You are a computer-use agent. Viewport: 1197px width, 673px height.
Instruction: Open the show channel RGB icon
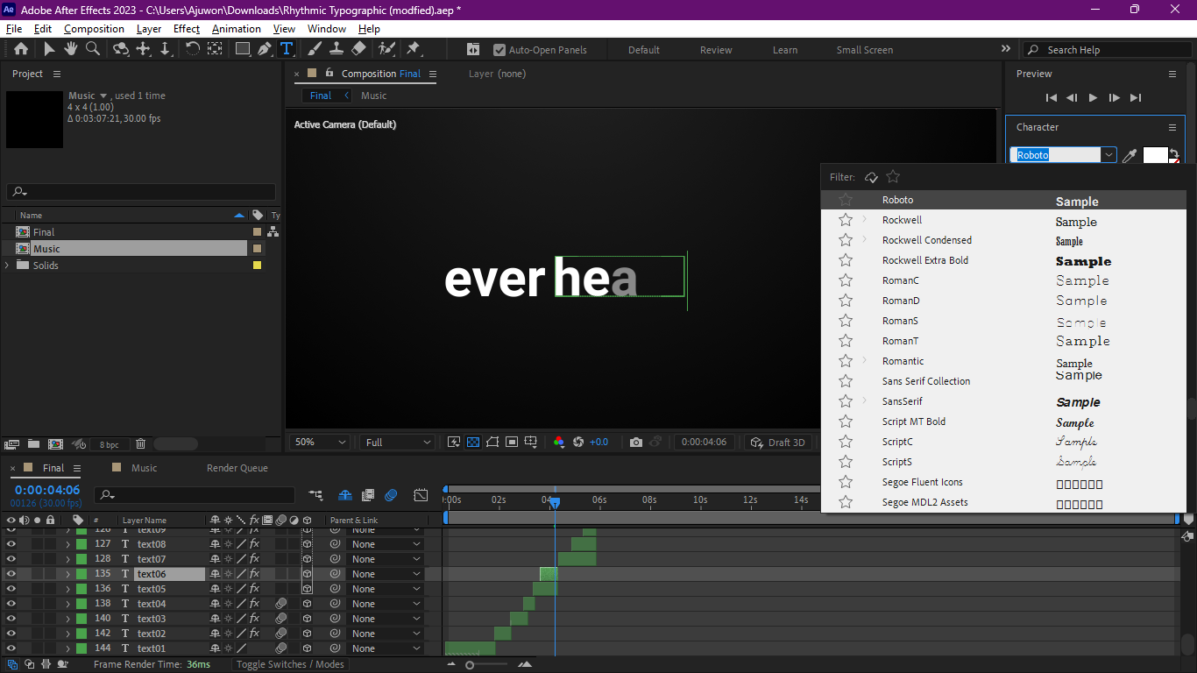click(559, 443)
